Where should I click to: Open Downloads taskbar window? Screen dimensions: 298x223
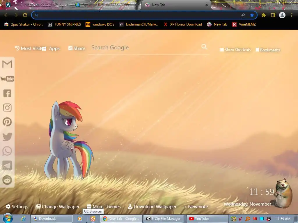(x=52, y=219)
